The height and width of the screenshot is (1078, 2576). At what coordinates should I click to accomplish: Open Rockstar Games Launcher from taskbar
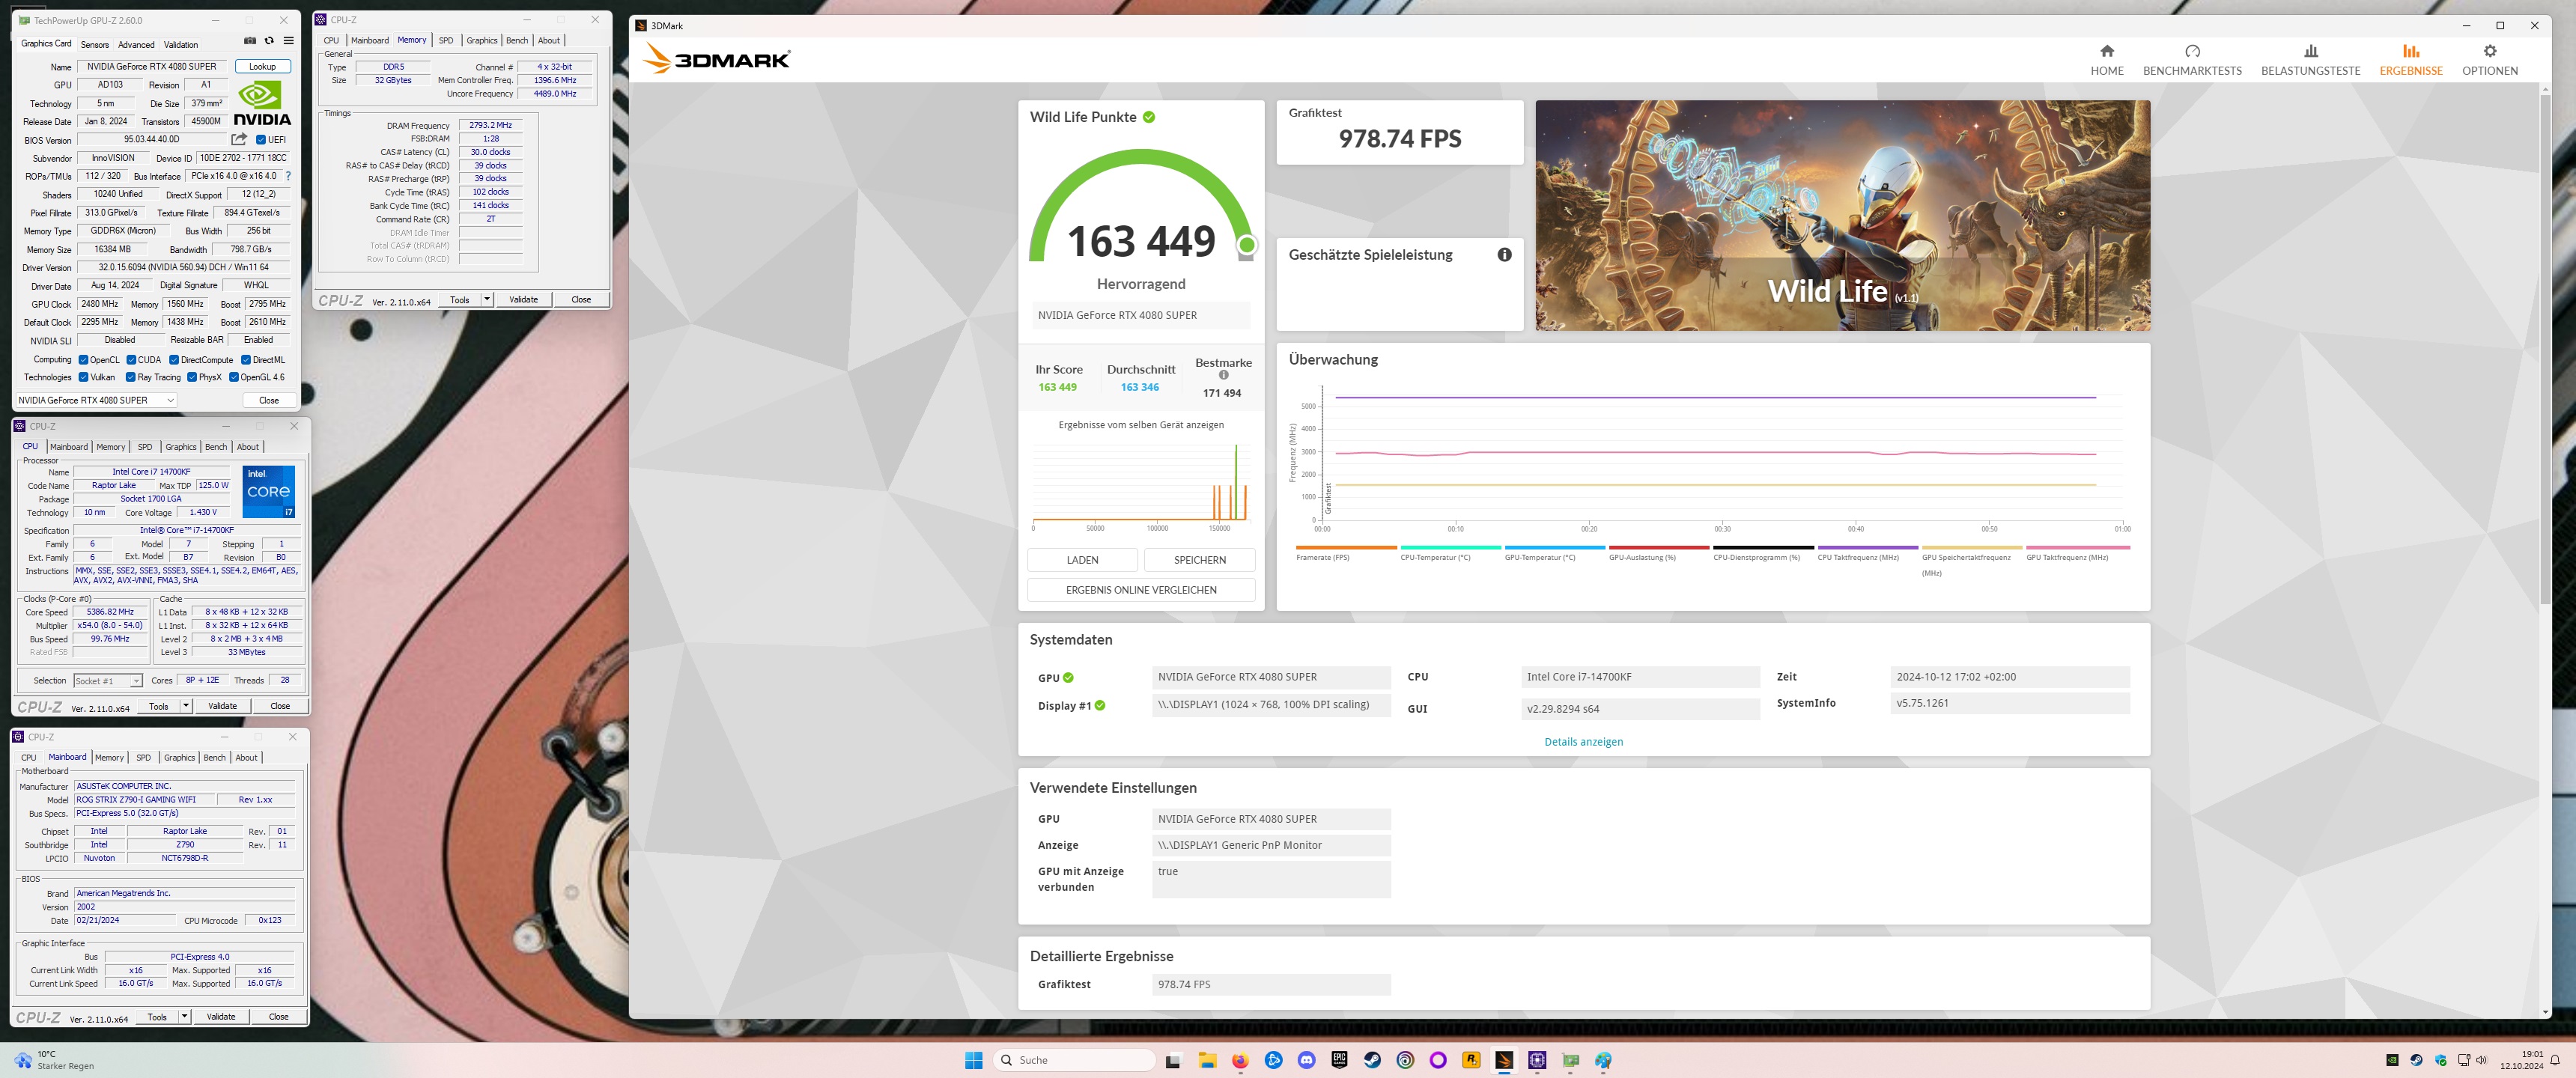[1471, 1060]
